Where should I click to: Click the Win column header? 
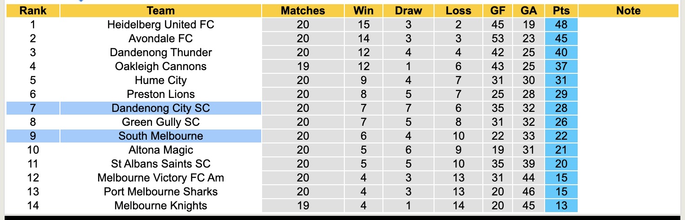point(363,11)
